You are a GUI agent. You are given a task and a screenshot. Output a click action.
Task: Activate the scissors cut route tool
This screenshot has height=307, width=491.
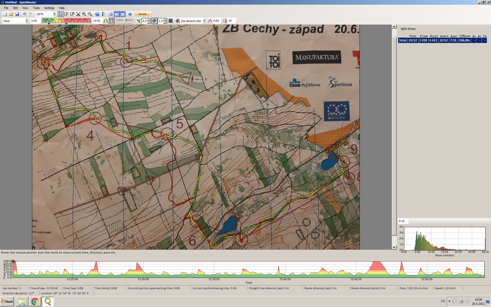click(78, 14)
